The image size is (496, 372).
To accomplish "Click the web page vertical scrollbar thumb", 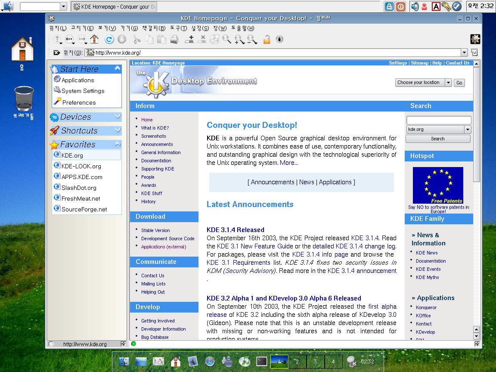I will click(476, 125).
